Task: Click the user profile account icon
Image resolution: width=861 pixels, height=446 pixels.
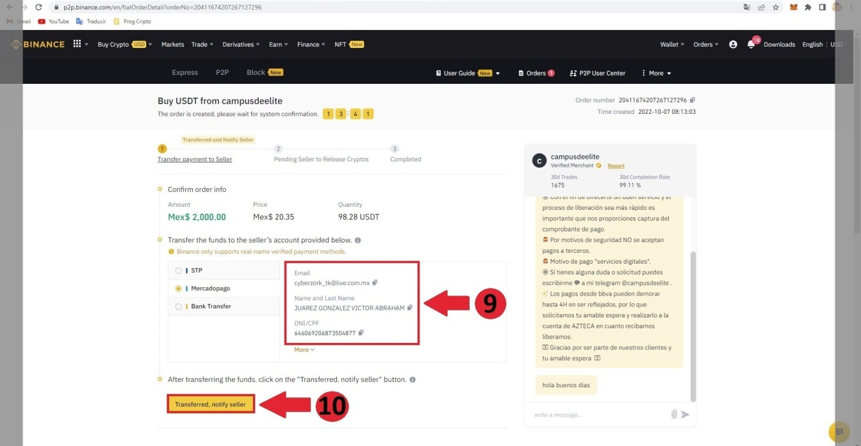Action: point(733,45)
